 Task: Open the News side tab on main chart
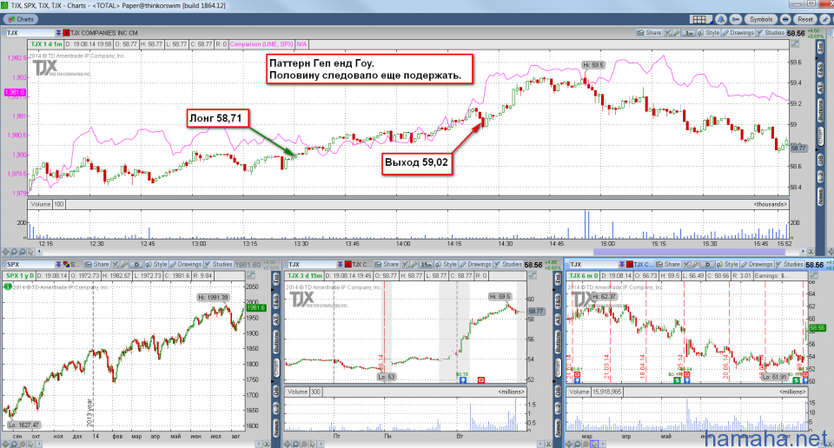tap(820, 196)
